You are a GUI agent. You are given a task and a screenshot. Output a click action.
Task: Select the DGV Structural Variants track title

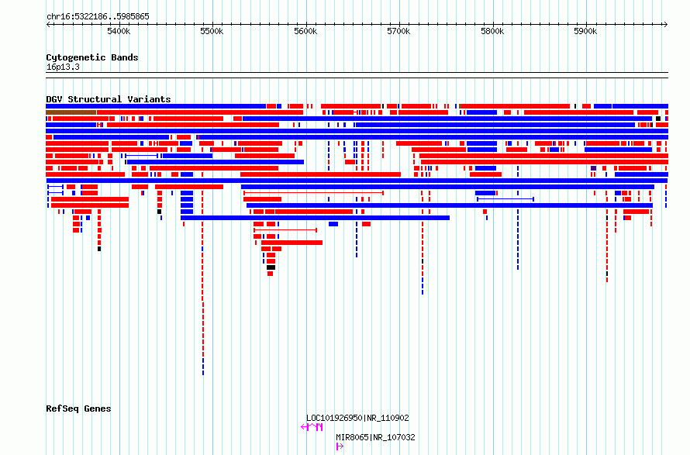(109, 99)
